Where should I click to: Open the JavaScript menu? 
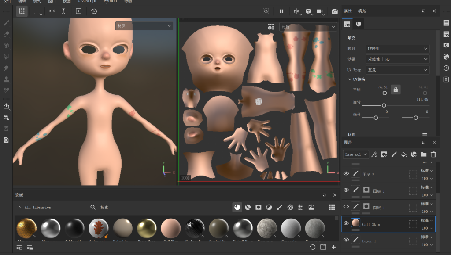(x=87, y=1)
